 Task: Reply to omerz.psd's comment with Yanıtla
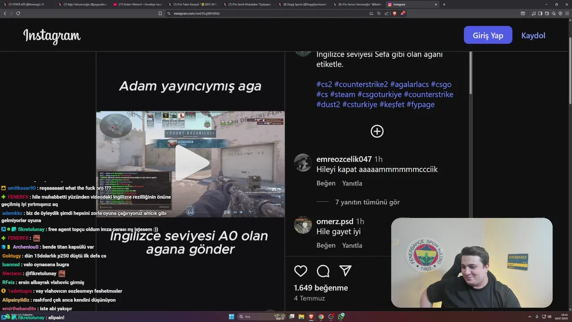tap(352, 246)
